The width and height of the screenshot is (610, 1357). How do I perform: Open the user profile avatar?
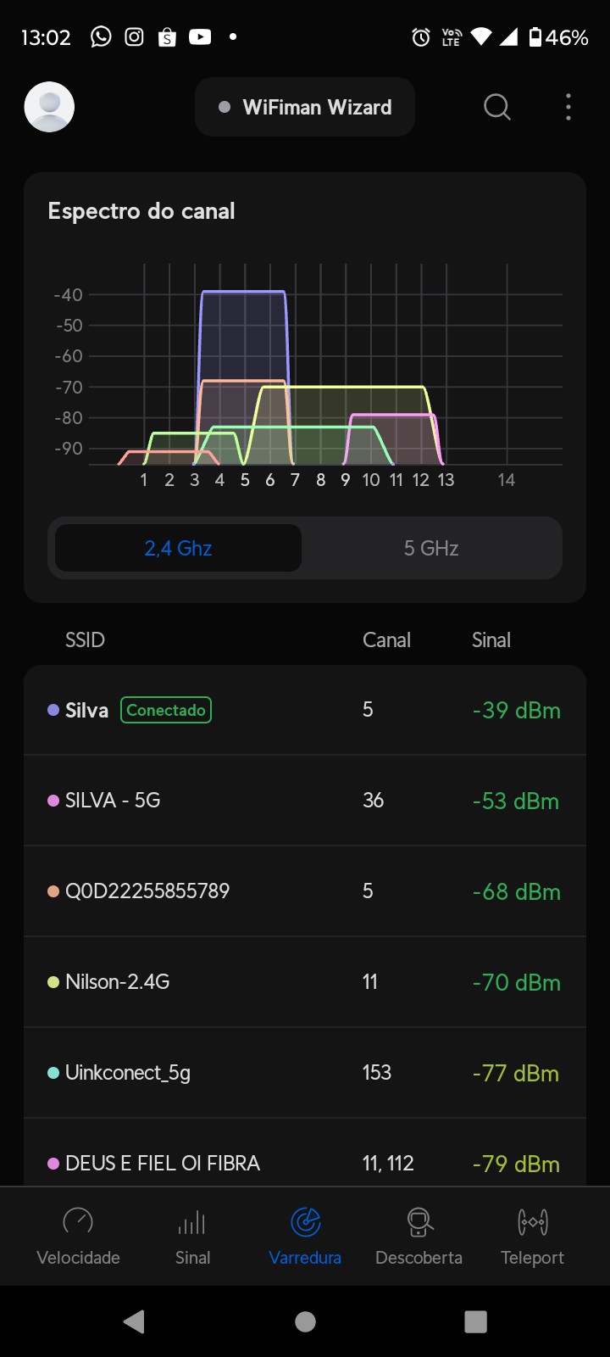pos(49,107)
